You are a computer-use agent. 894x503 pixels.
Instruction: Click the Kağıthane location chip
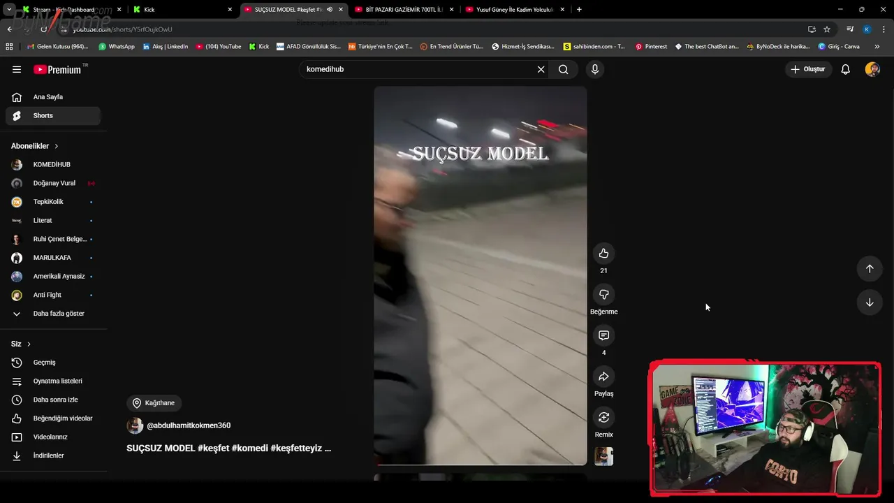tap(154, 403)
